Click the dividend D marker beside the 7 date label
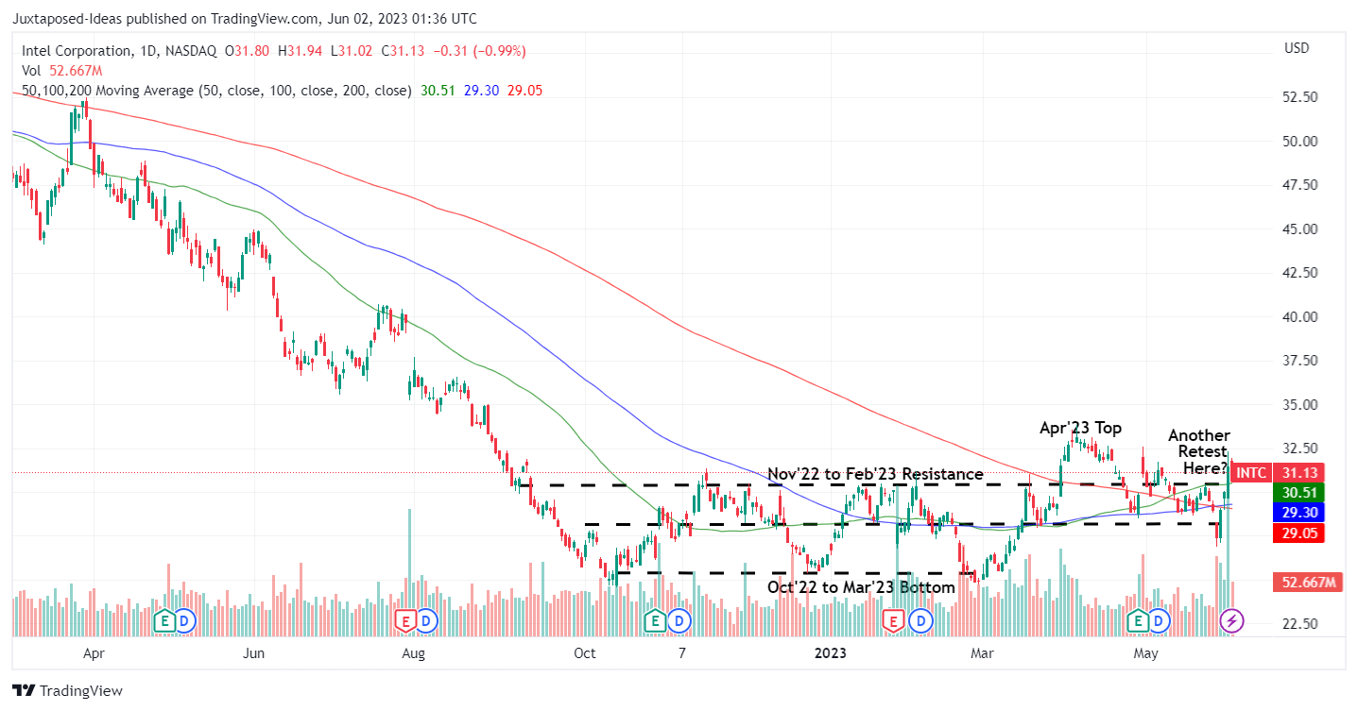Viewport: 1358px width, 711px height. (x=679, y=620)
